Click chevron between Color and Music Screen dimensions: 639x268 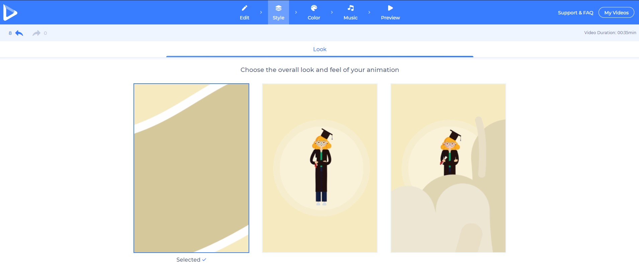pyautogui.click(x=332, y=12)
